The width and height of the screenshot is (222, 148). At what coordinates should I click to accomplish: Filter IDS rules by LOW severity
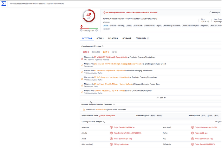(106, 52)
